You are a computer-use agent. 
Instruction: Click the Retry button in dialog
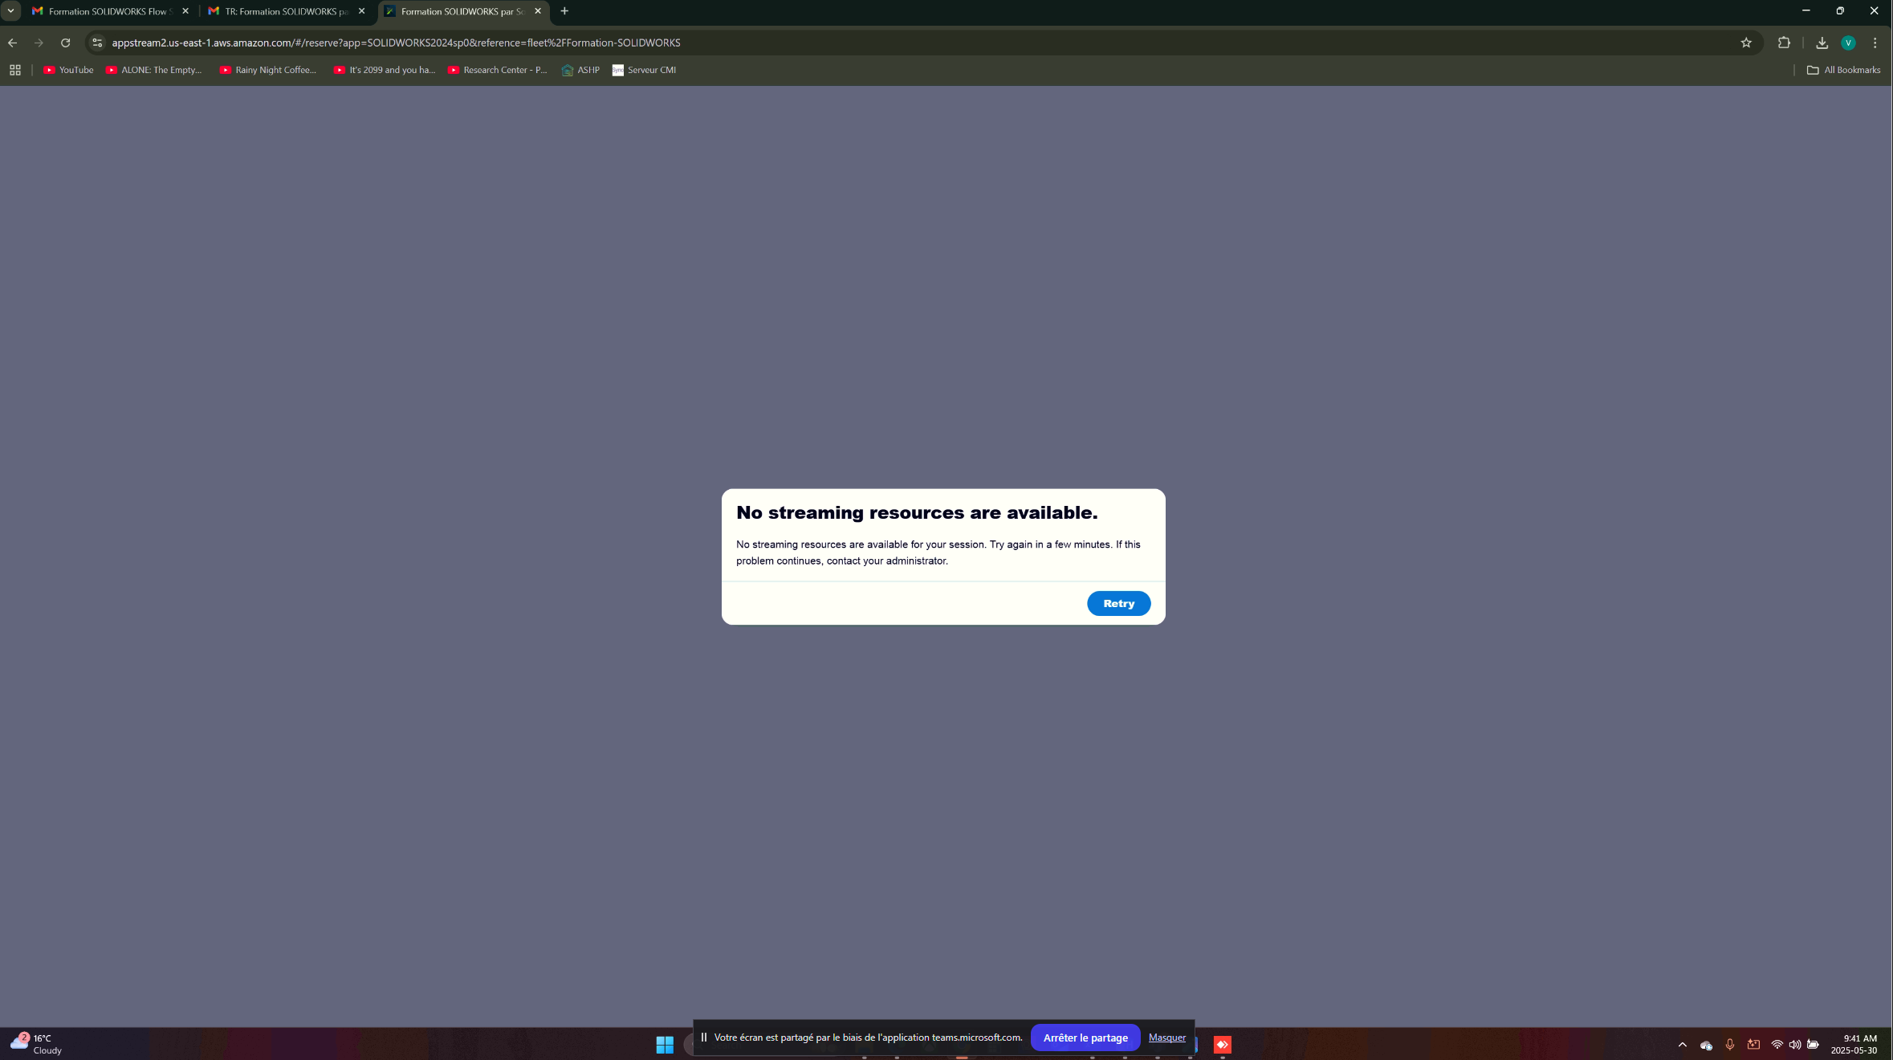[1118, 603]
